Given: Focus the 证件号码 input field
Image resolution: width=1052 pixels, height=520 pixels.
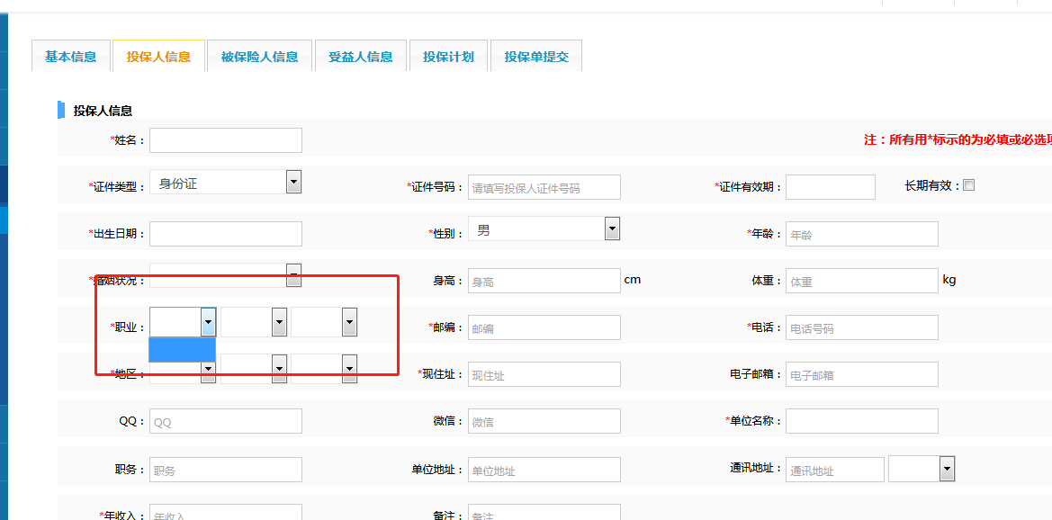Looking at the screenshot, I should [544, 187].
